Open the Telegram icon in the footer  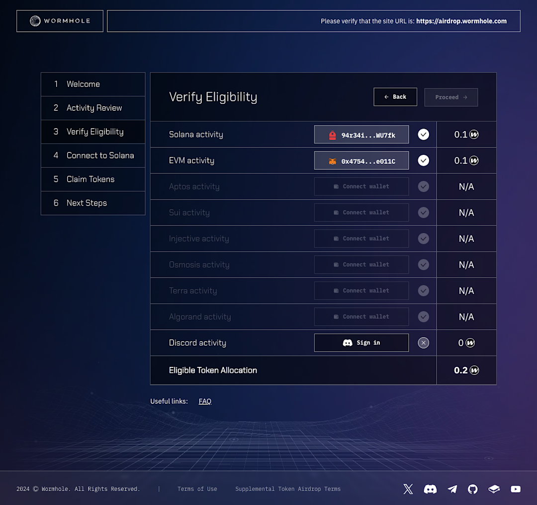pos(451,489)
